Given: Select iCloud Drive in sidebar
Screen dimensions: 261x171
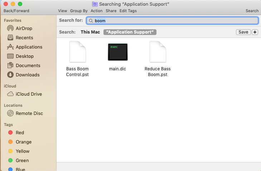Looking at the screenshot, I should 28,94.
